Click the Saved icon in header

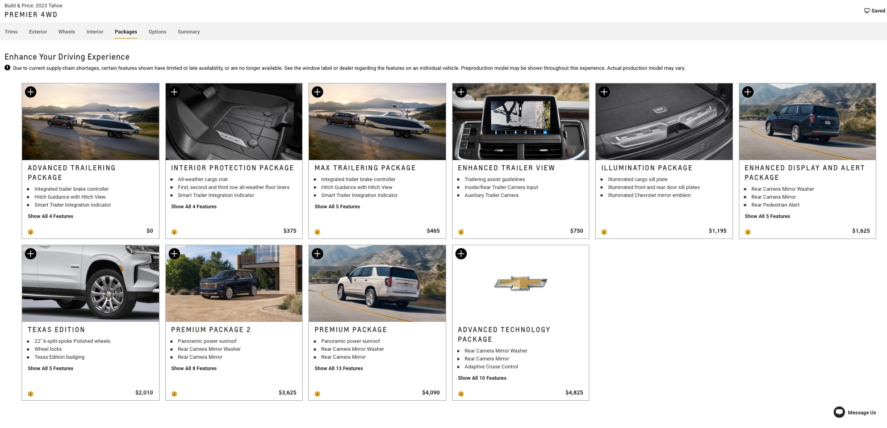(867, 11)
